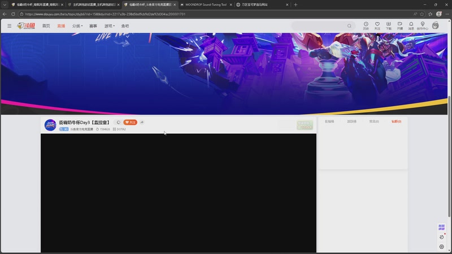Open 历史 watch history

[366, 25]
